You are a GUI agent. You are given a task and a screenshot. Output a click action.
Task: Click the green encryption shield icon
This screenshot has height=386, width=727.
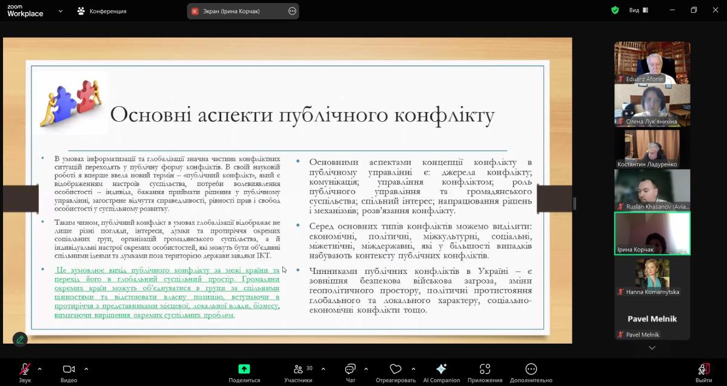point(615,10)
